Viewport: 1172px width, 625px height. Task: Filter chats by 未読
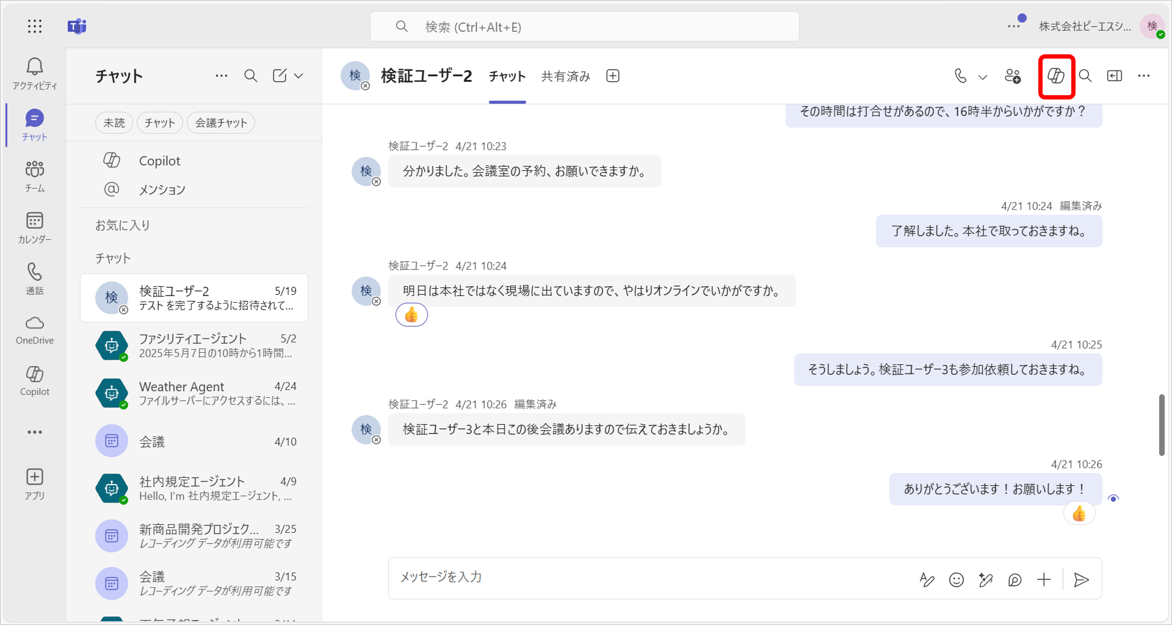[114, 123]
